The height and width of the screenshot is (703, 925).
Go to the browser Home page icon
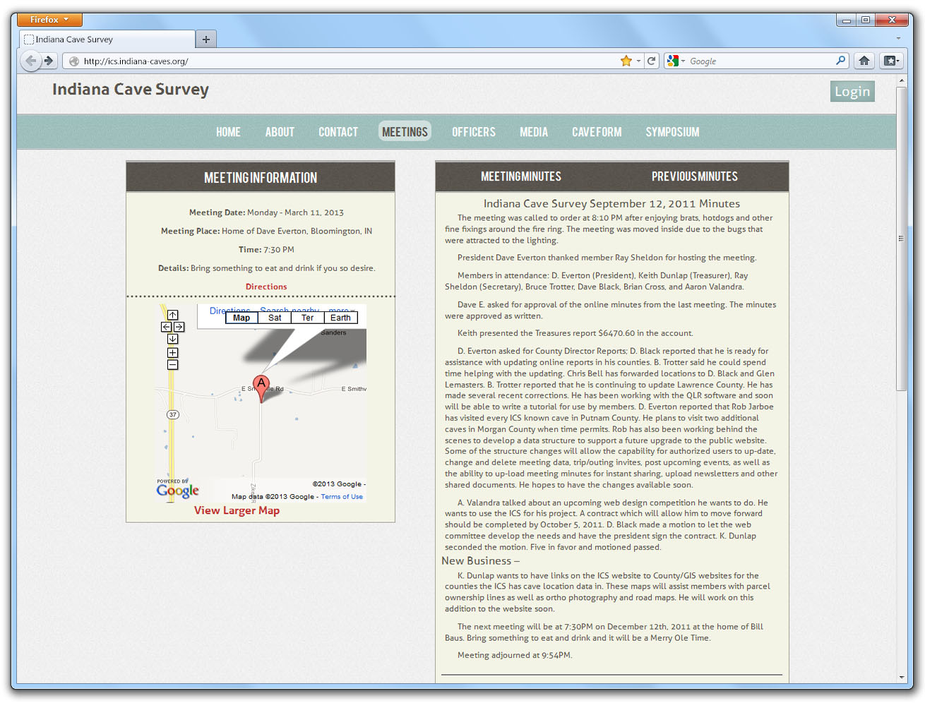pos(864,61)
